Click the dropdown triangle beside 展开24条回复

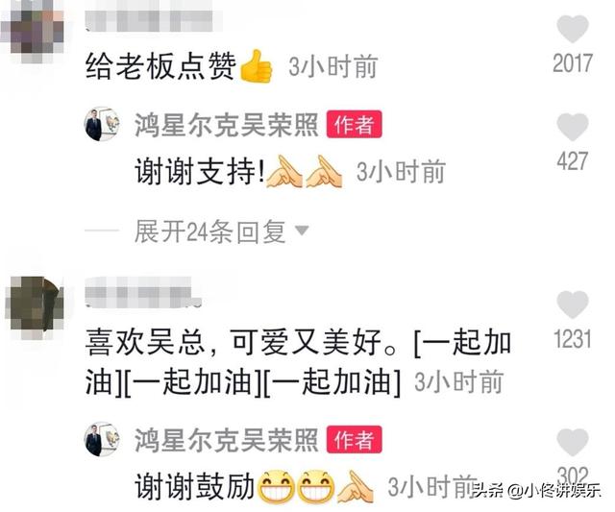(x=302, y=231)
